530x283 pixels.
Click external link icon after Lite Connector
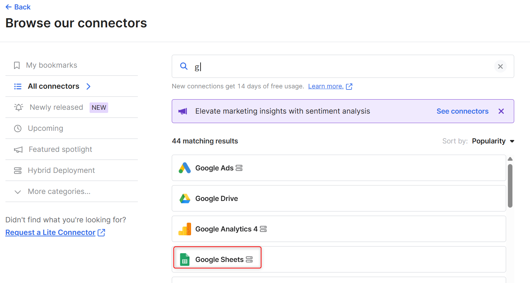[101, 233]
